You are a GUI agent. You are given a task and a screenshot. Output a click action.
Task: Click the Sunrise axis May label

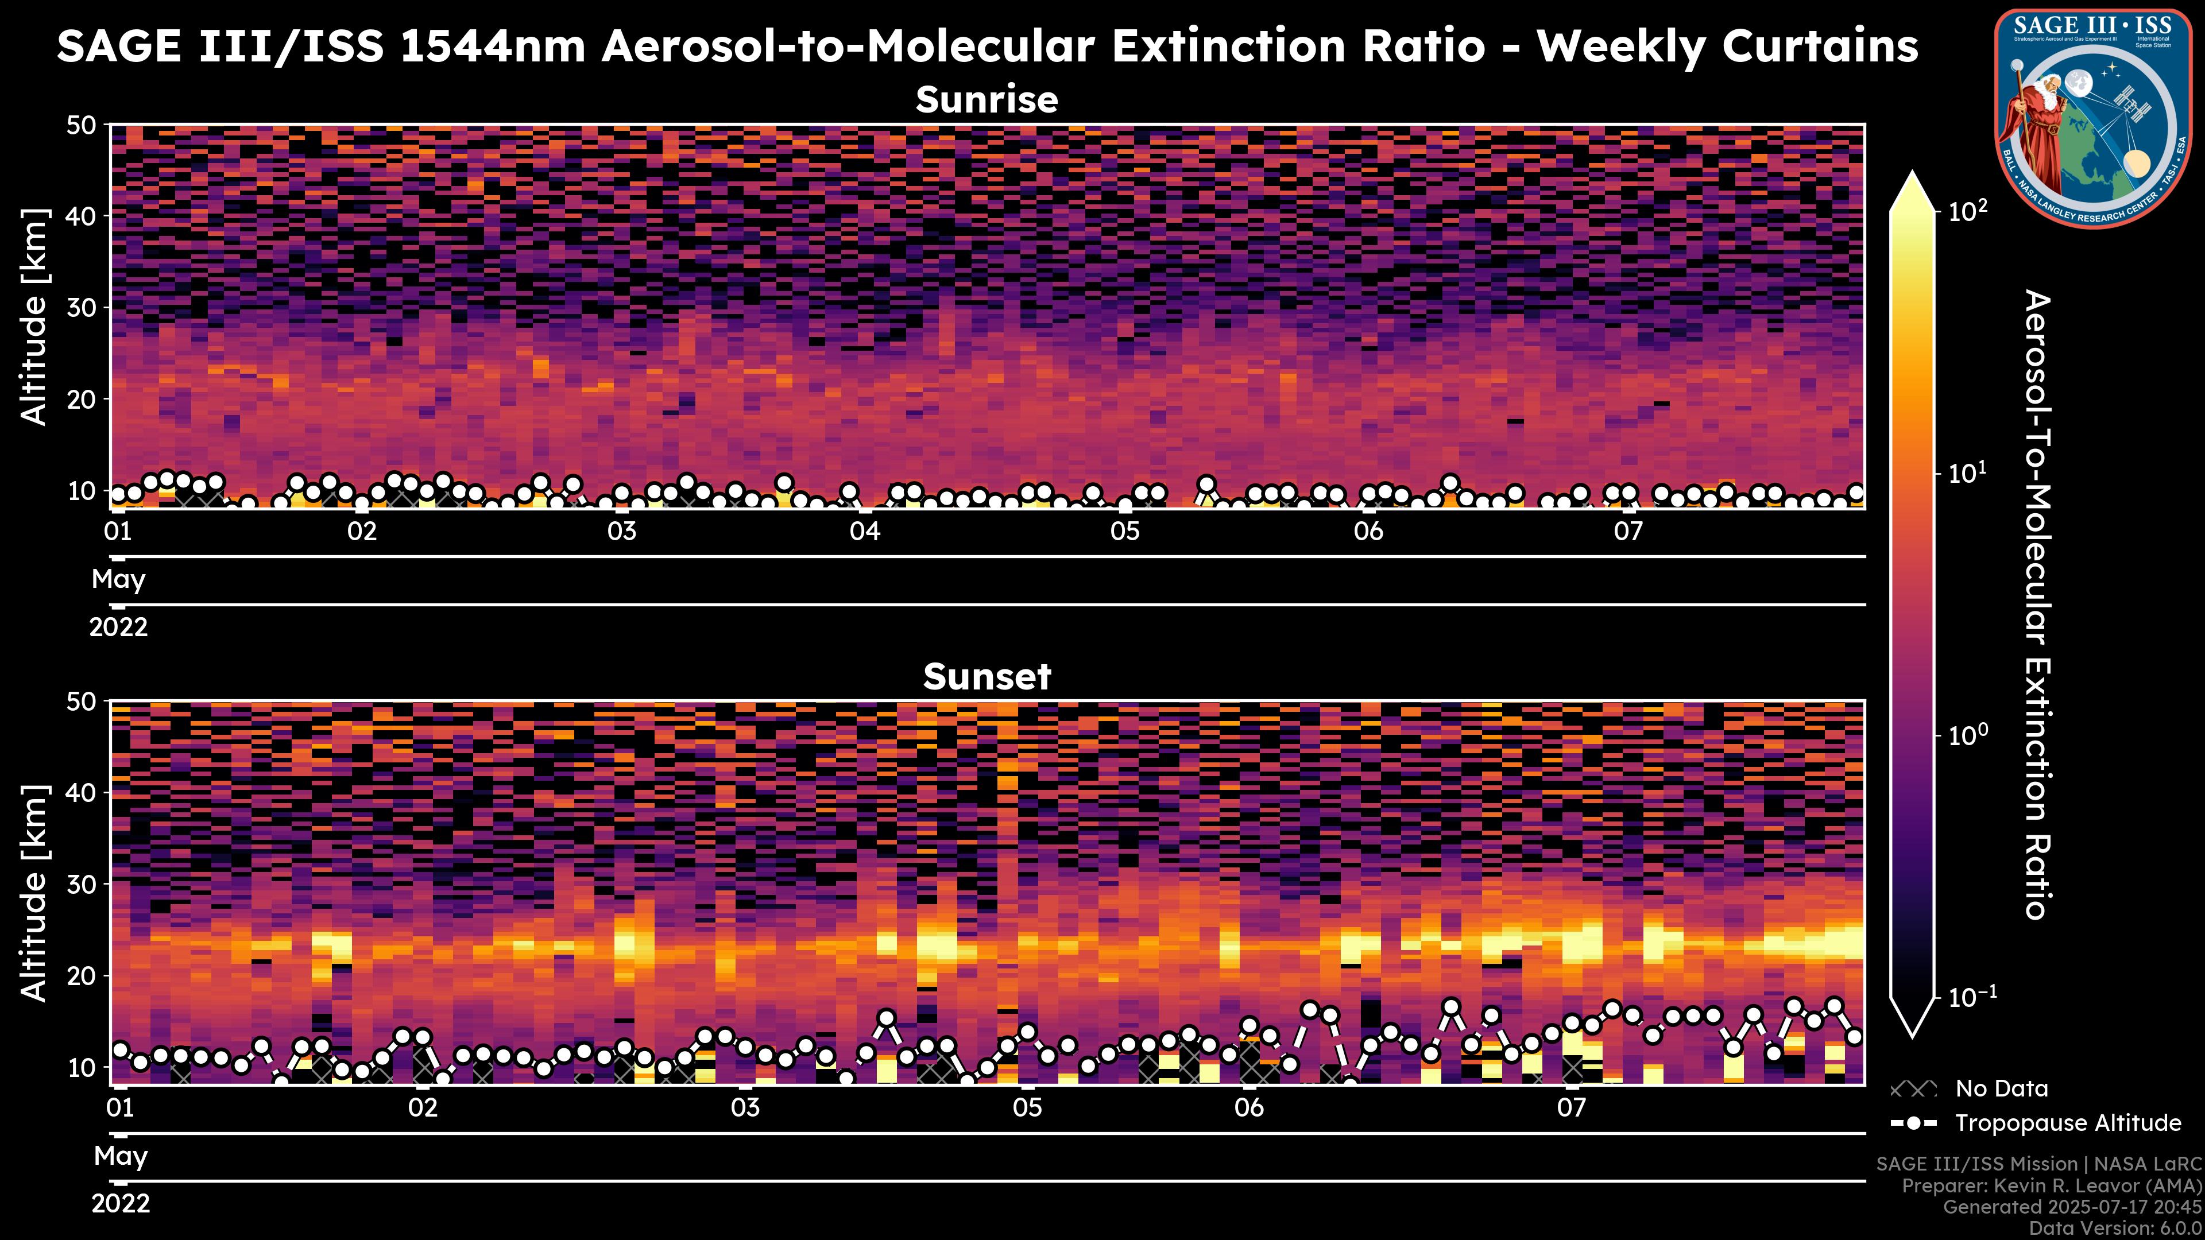(118, 579)
